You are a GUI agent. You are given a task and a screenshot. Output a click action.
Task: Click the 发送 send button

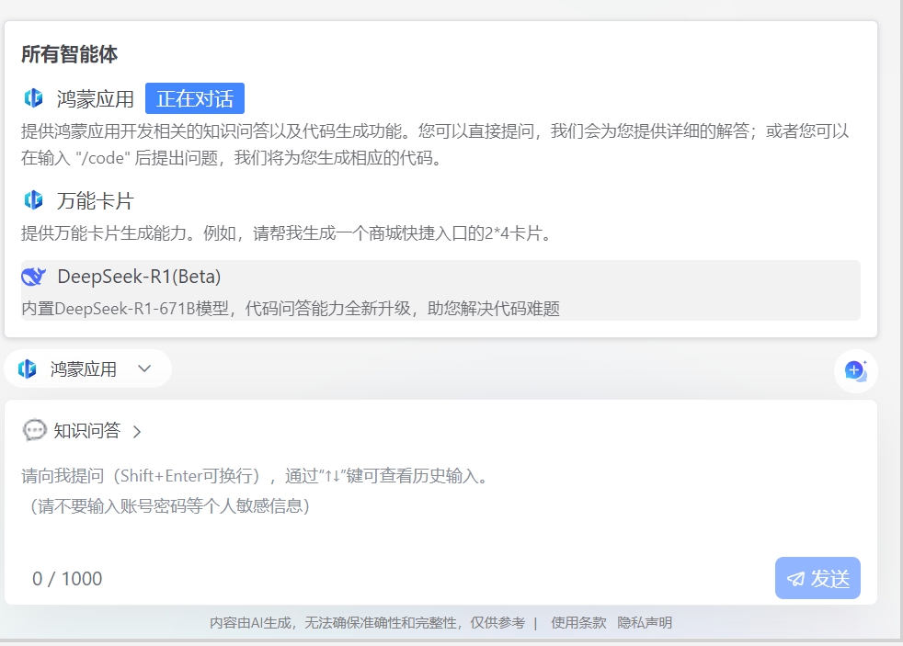[x=817, y=578]
